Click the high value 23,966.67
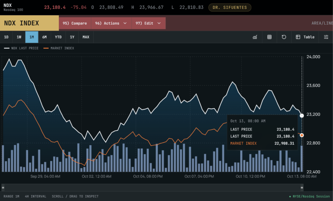The image size is (333, 201). pos(152,7)
